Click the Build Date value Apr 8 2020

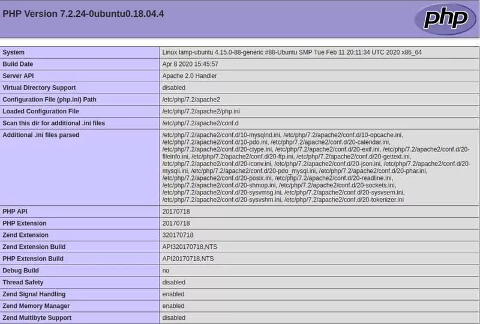190,64
